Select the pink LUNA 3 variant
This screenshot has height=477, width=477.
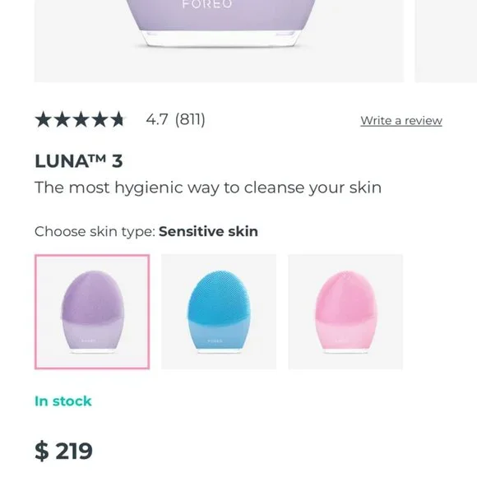click(345, 312)
